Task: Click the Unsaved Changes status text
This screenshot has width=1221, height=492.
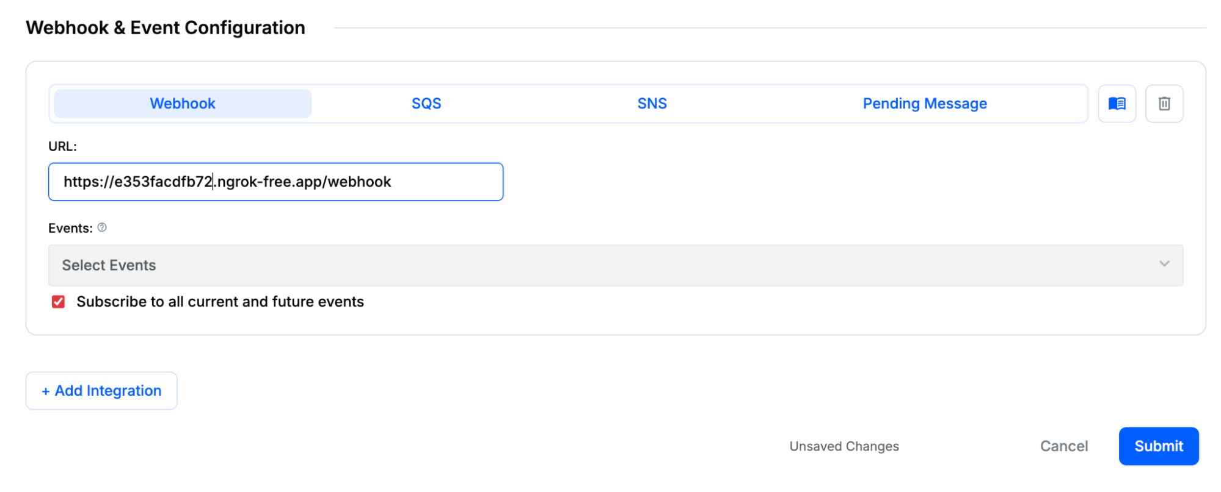Action: coord(844,446)
